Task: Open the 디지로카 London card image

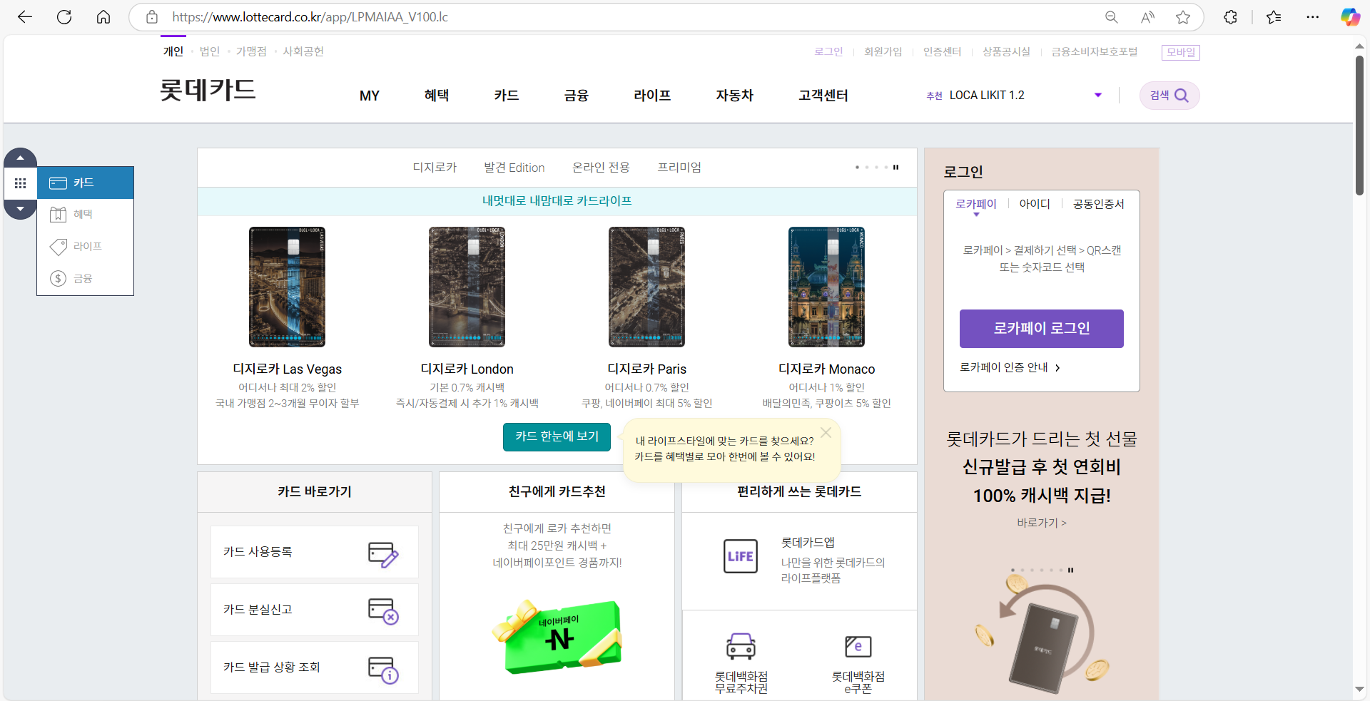Action: [x=467, y=287]
